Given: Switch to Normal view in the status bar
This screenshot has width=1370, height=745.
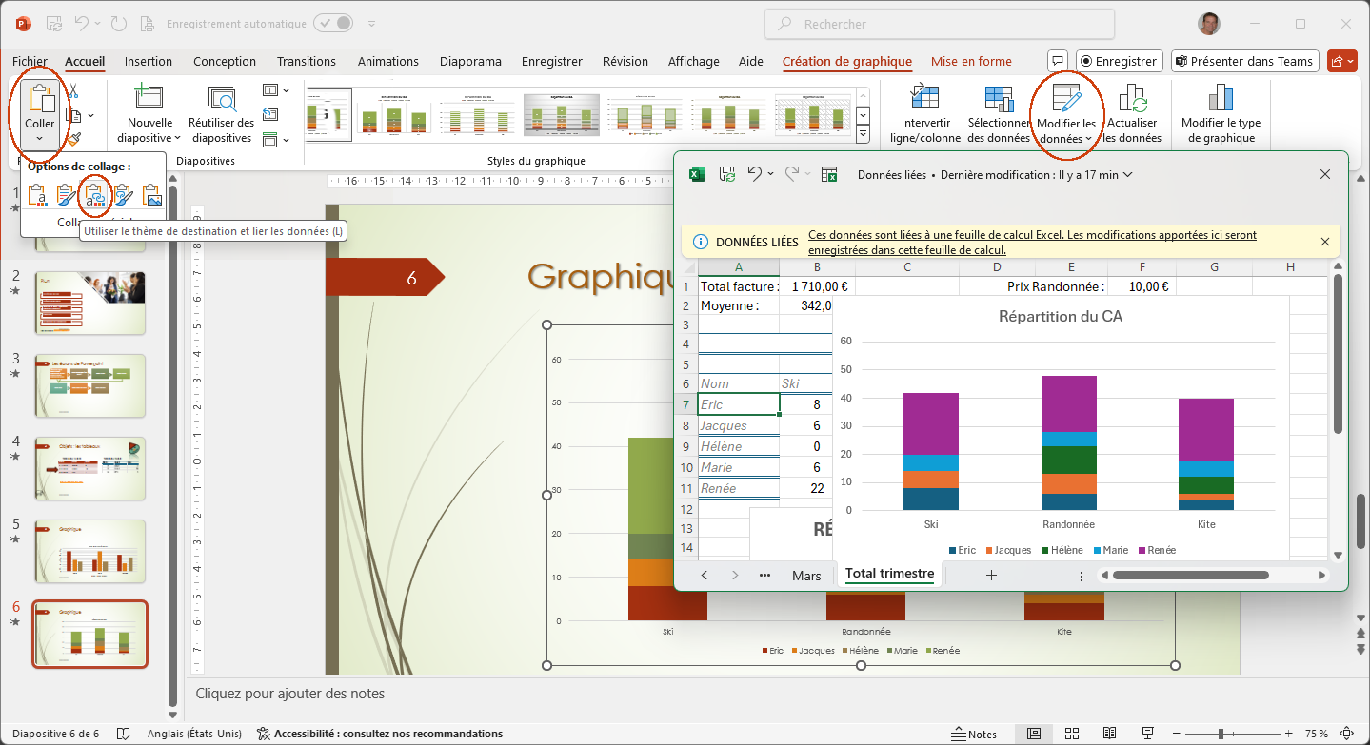Looking at the screenshot, I should [1033, 734].
